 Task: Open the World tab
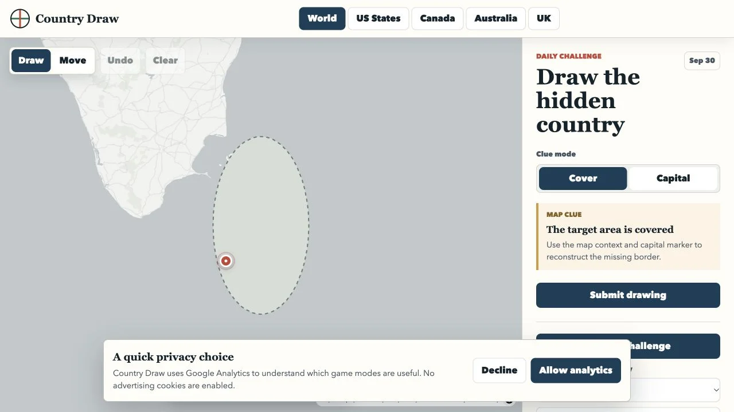(x=322, y=18)
